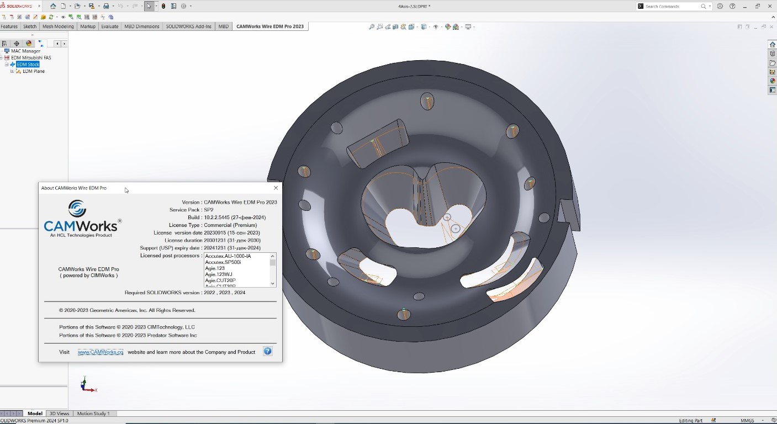Activate the Select cursor tool
The height and width of the screenshot is (424, 777).
click(149, 6)
